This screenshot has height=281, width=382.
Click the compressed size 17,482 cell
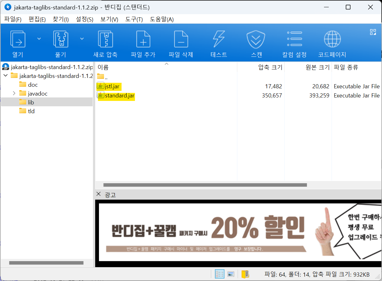click(274, 86)
